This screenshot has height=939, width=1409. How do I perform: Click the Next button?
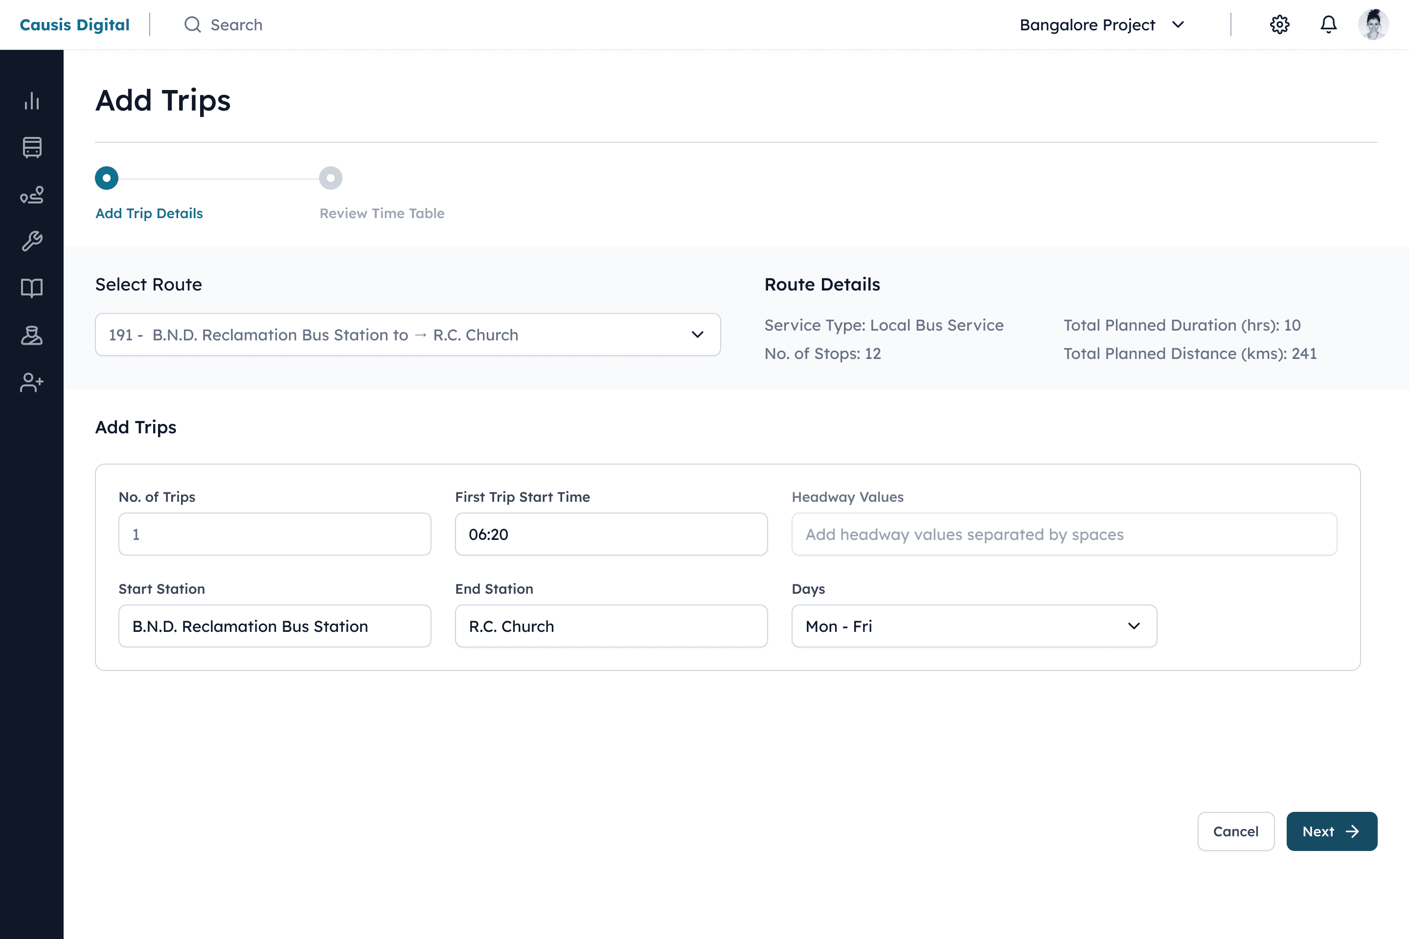(x=1331, y=831)
